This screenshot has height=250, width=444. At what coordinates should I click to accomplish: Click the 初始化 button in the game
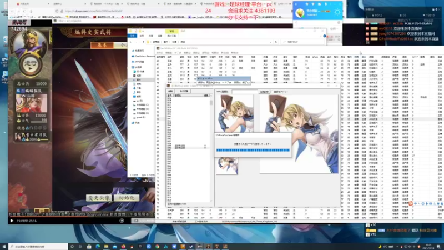127,198
